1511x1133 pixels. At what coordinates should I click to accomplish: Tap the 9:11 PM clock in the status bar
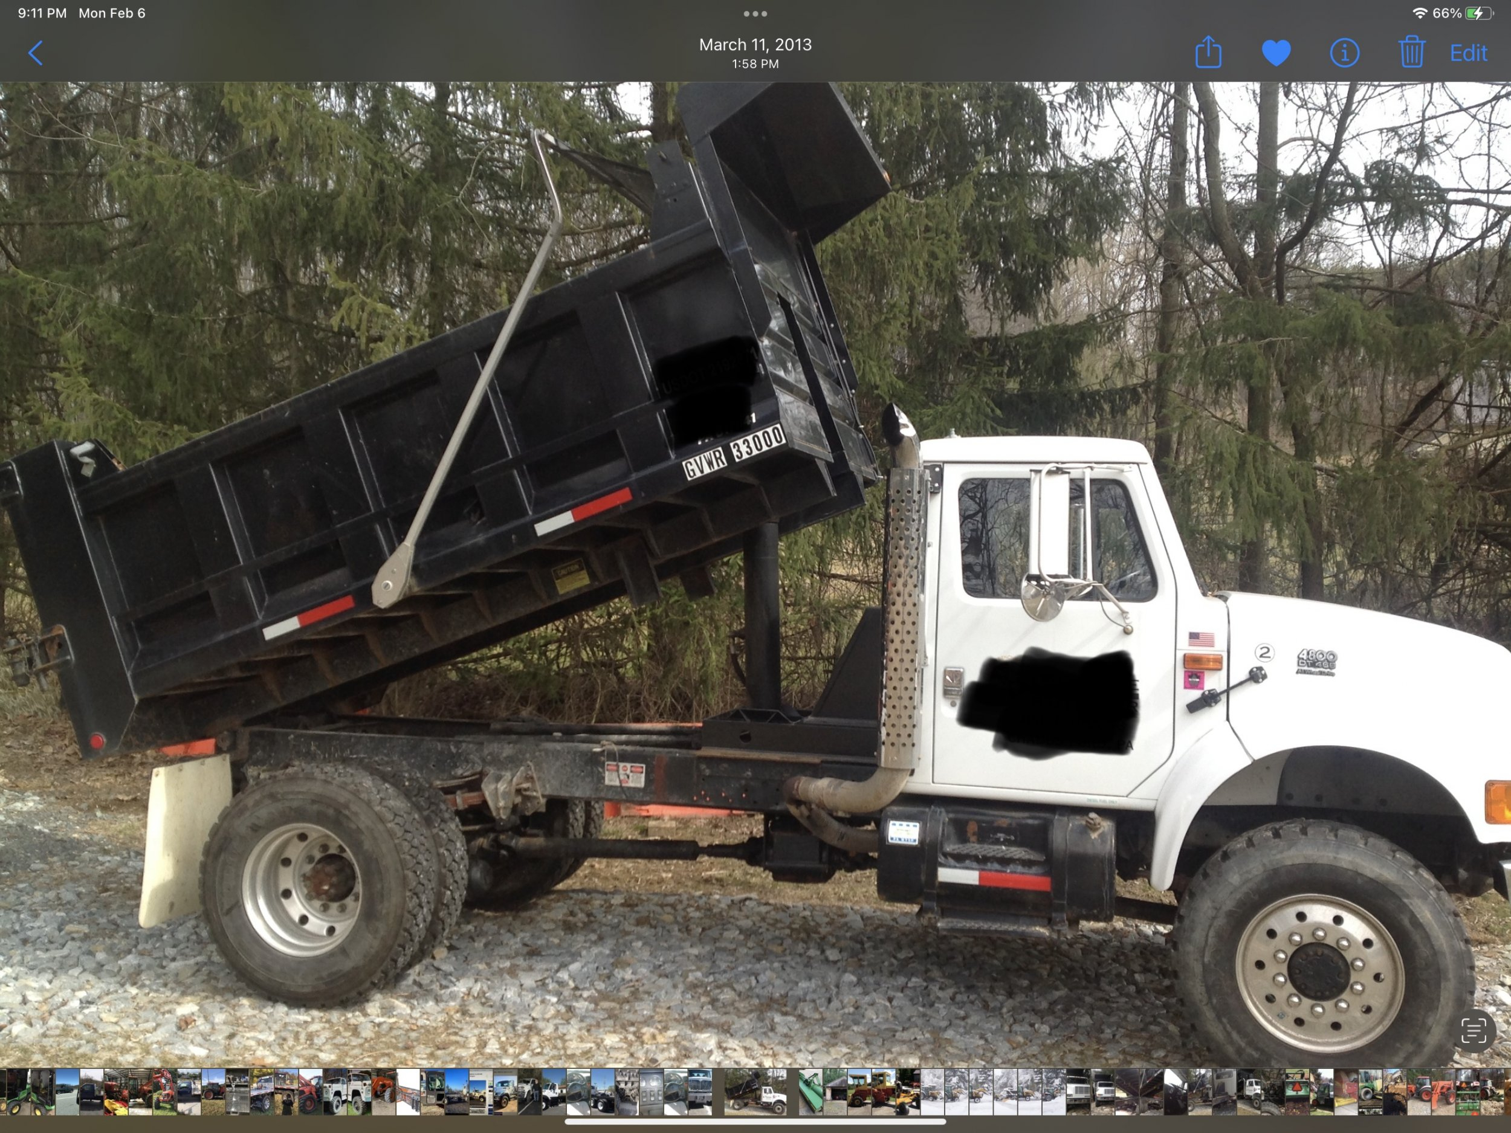(42, 13)
